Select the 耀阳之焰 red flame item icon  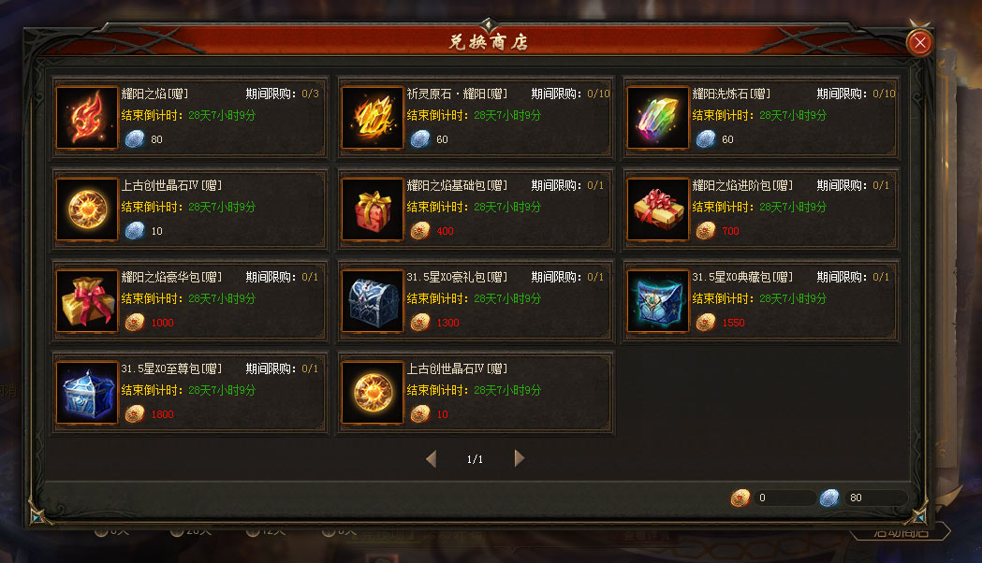[x=87, y=118]
